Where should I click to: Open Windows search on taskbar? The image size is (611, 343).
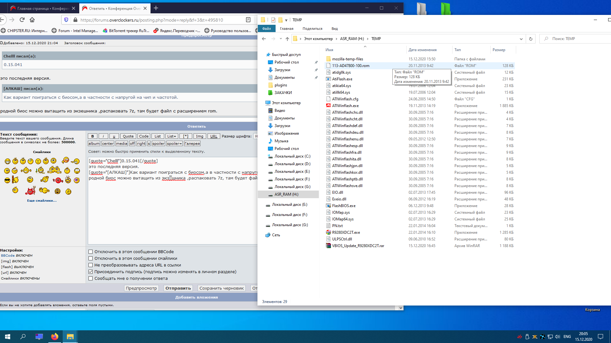(23, 337)
